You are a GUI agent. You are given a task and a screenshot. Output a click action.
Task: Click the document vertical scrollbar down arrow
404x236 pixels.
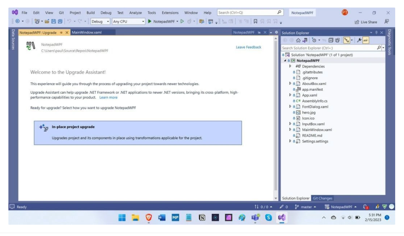tap(276, 198)
